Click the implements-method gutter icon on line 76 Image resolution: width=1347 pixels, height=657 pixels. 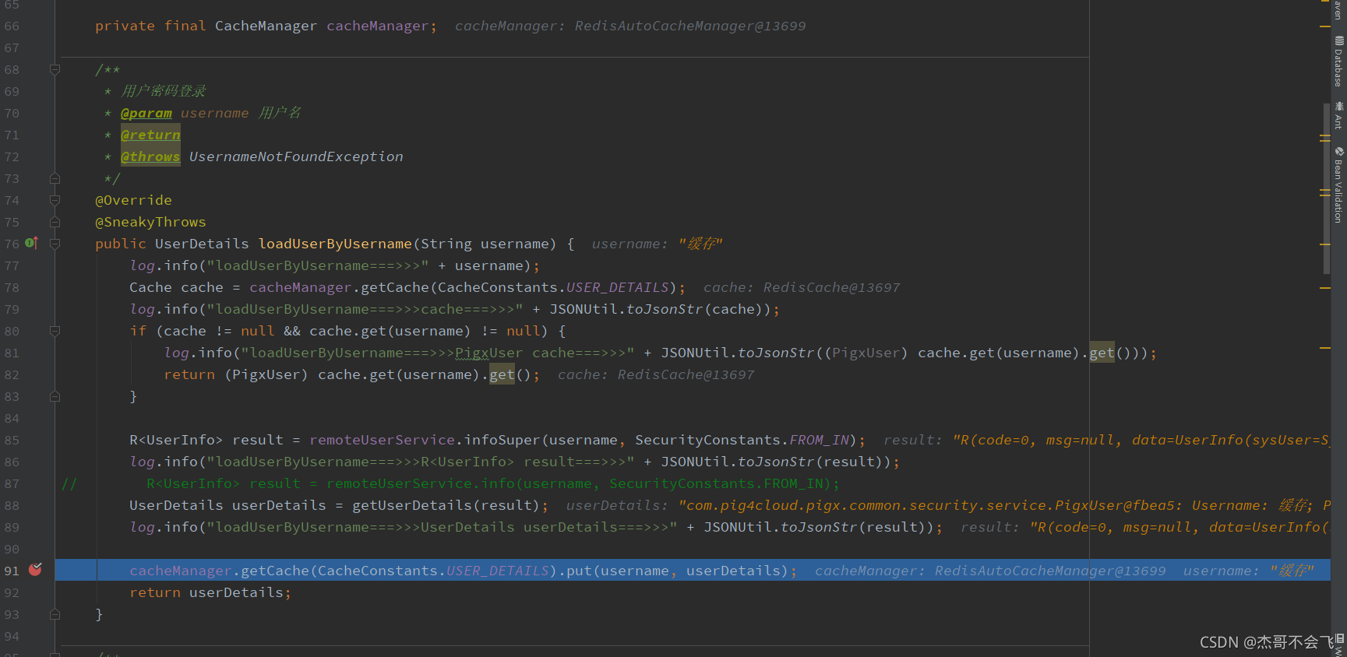(31, 243)
